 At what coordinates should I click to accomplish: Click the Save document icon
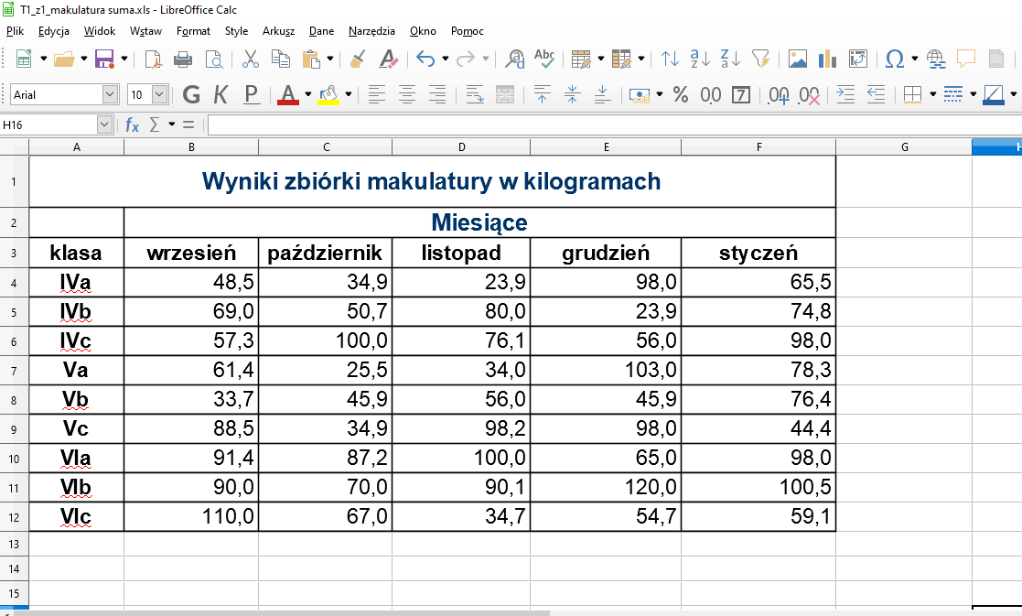click(x=104, y=59)
